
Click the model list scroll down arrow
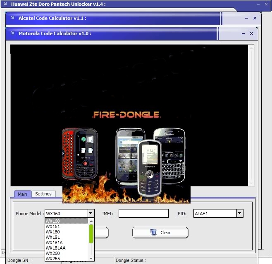click(x=91, y=259)
